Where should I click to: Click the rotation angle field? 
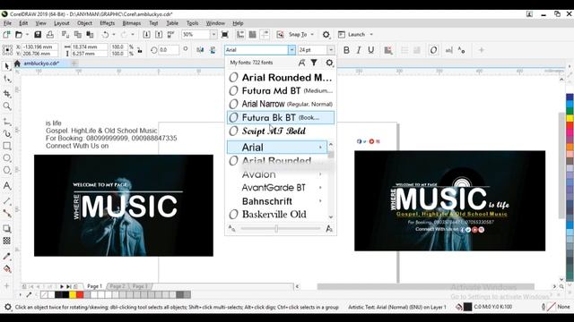click(169, 50)
